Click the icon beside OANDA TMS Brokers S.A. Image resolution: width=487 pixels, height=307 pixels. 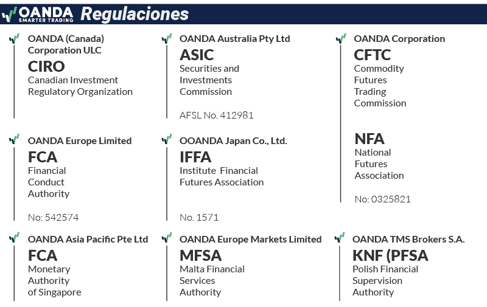tap(340, 238)
